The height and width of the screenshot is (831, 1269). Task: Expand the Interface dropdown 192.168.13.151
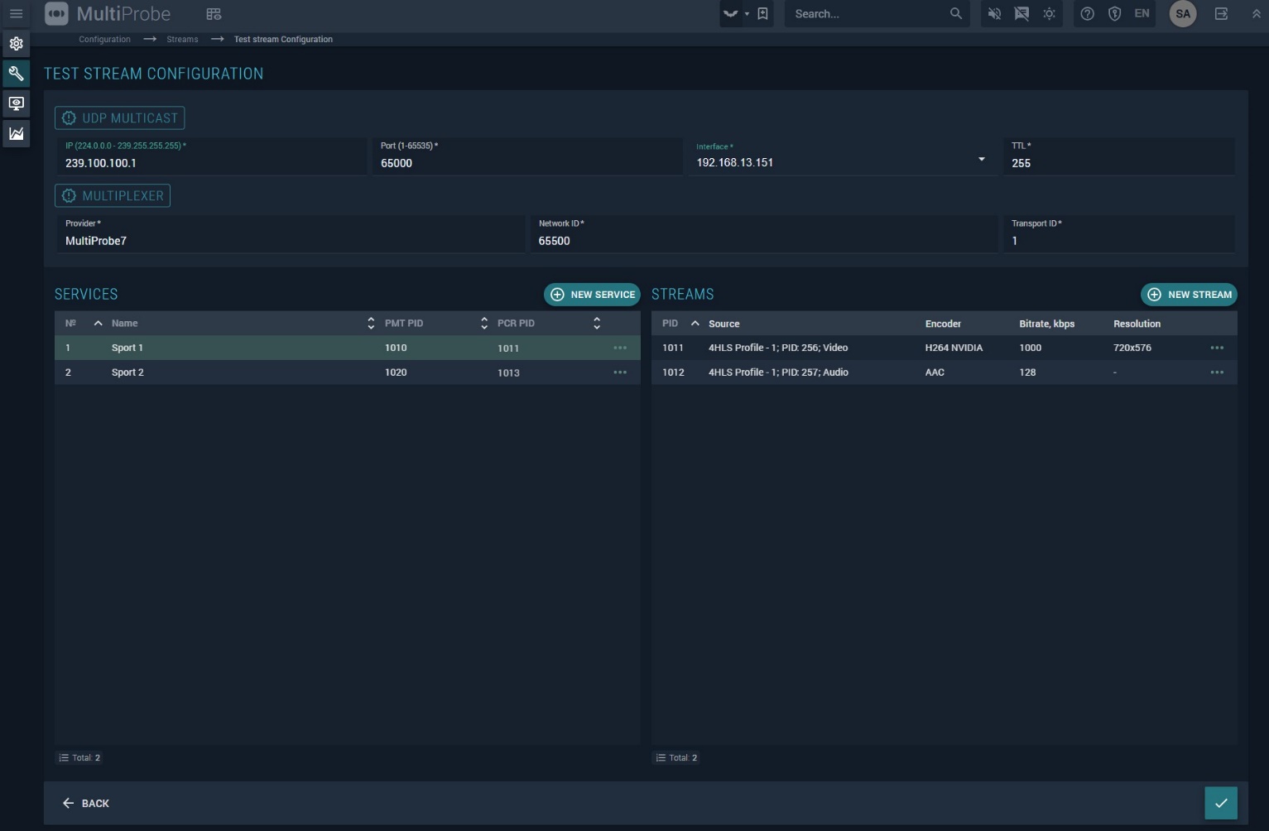[981, 160]
